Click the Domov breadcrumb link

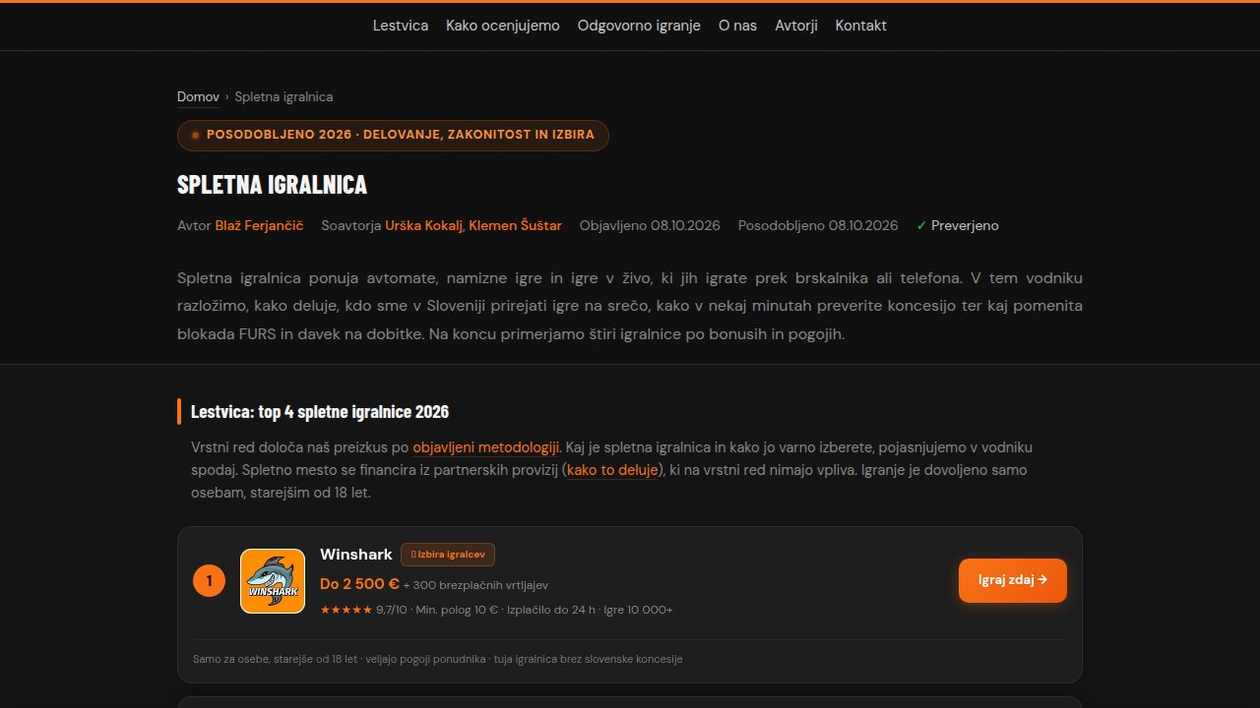(x=198, y=96)
